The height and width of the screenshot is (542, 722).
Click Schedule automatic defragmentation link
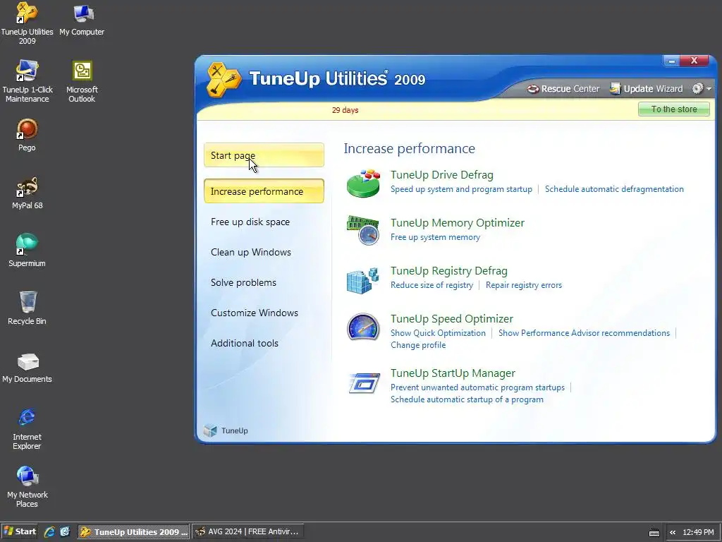[x=614, y=189]
